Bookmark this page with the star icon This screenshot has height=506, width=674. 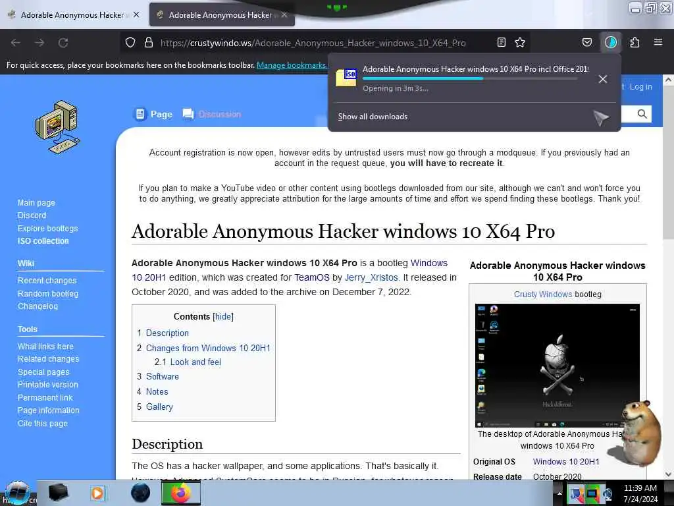coord(520,42)
